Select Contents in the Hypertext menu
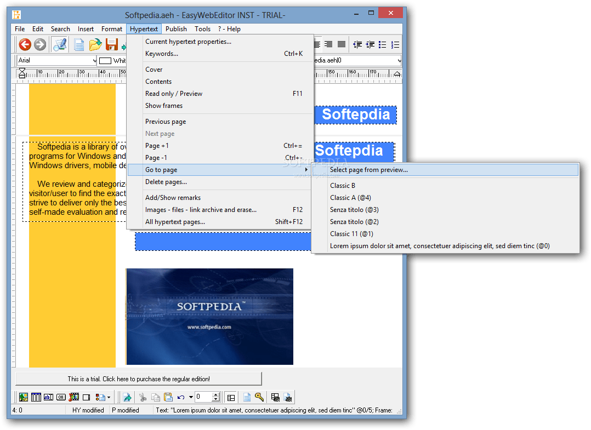The image size is (591, 430). 220,82
